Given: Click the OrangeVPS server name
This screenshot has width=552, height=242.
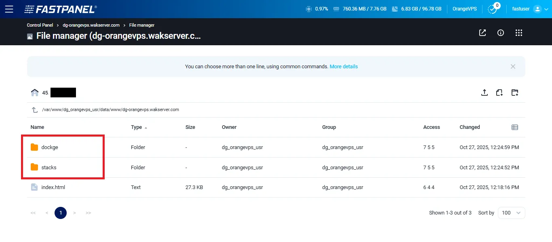Looking at the screenshot, I should coord(464,8).
